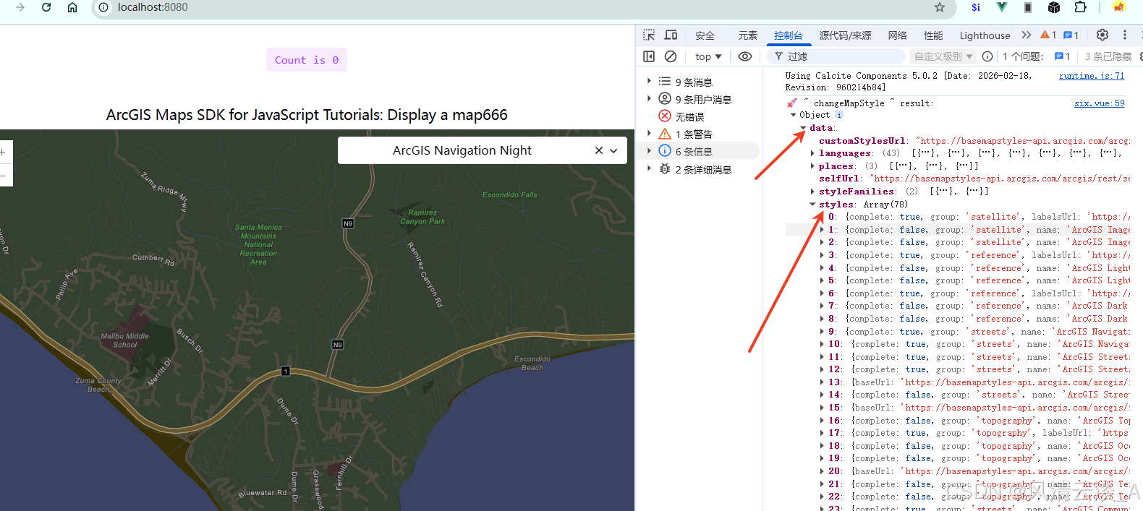Expand the places array
The image size is (1143, 511).
point(813,166)
